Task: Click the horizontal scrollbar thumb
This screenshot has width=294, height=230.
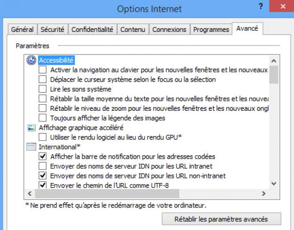Action: click(x=107, y=193)
